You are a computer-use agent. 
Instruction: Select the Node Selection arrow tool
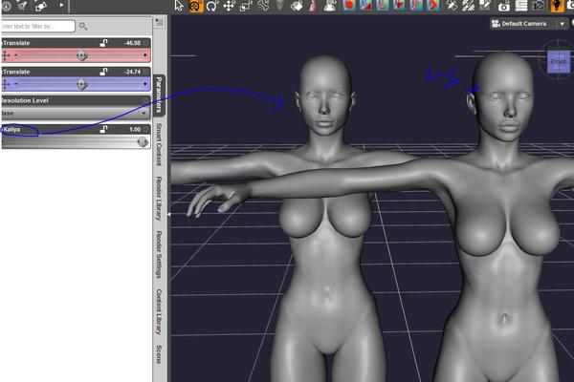179,6
